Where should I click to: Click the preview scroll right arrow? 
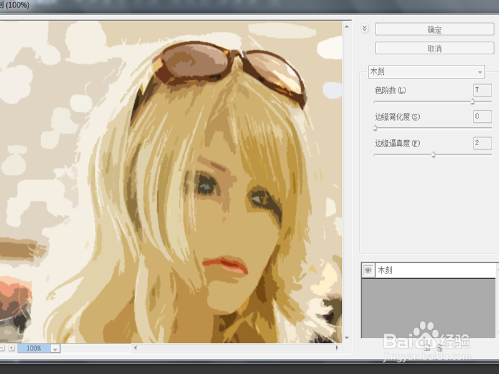pyautogui.click(x=337, y=348)
